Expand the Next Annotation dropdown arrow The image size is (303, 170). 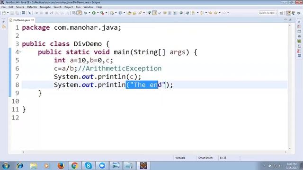click(197, 13)
